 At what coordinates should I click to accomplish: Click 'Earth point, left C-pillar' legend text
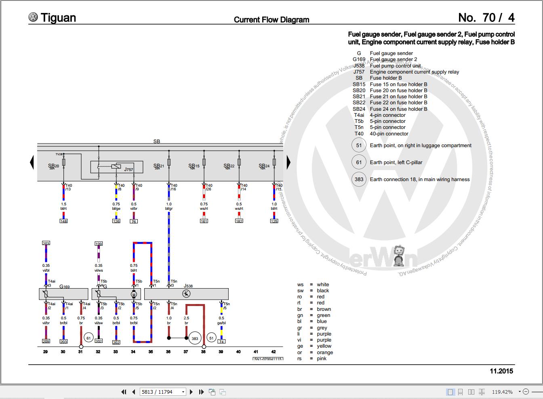396,163
